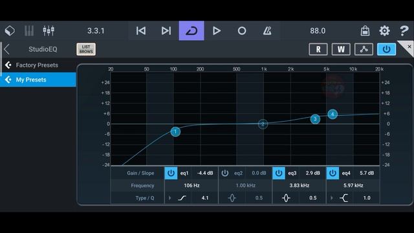
Task: Select the 3.3.1 position display
Action: click(96, 30)
